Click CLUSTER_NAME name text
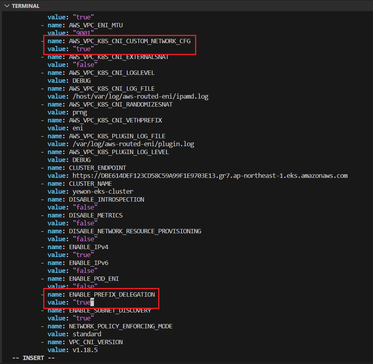373x364 pixels. point(90,184)
